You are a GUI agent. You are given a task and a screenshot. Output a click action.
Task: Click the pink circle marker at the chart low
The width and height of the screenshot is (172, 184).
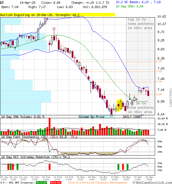pos(112,115)
